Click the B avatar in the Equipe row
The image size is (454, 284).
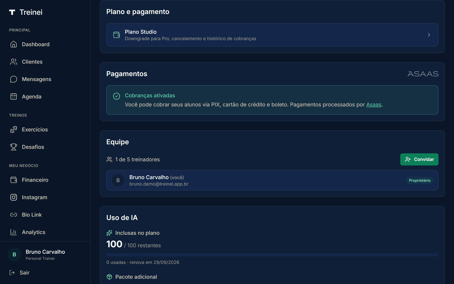click(118, 180)
